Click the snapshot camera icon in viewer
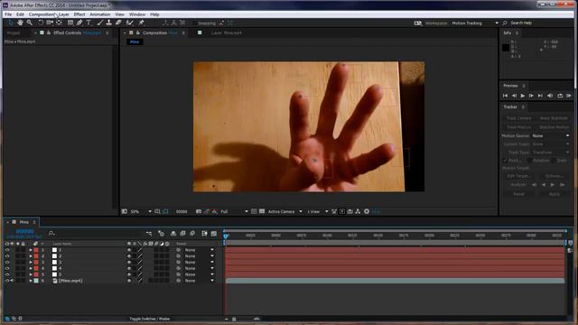This screenshot has width=578, height=325. pyautogui.click(x=199, y=211)
